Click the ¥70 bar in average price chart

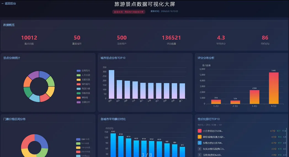coord(182,152)
